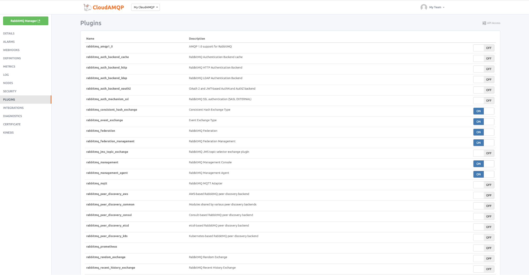
Task: Open RabbitMQ Manager in new window
Action: pyautogui.click(x=26, y=21)
